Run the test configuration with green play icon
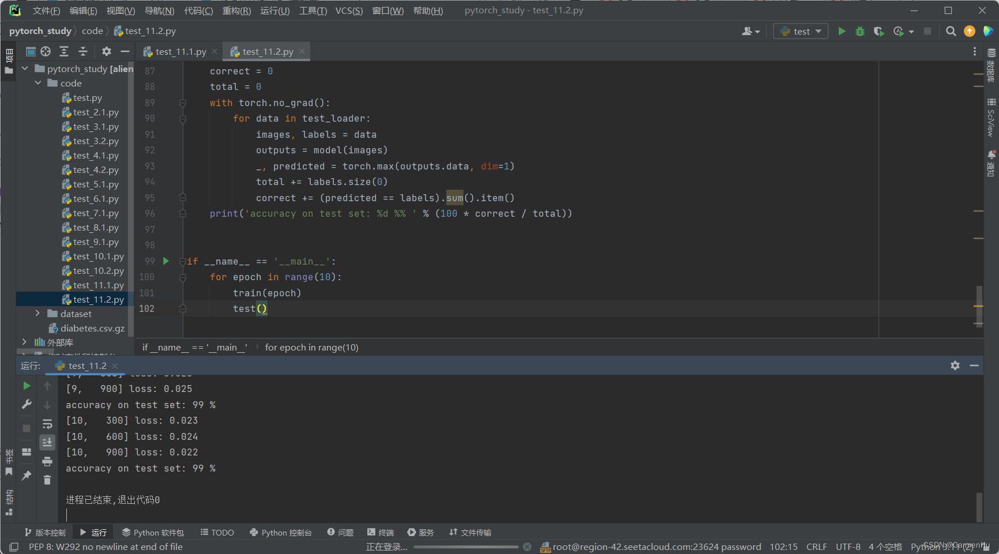Viewport: 999px width, 554px height. coord(842,31)
